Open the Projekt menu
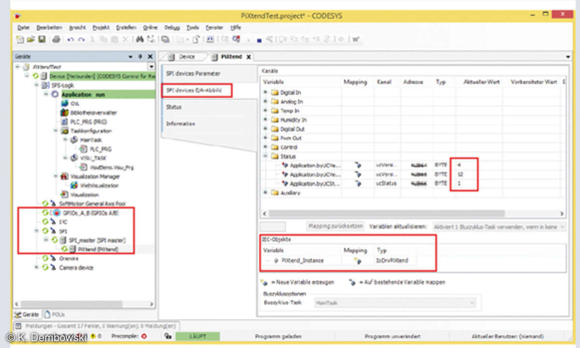The height and width of the screenshot is (348, 580). pos(101,28)
